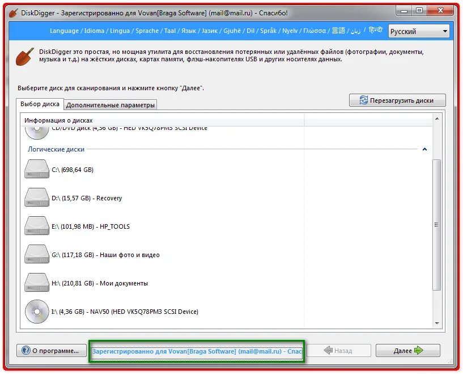Click the scroll up arrow of disk list
The width and height of the screenshot is (463, 374).
click(x=437, y=119)
